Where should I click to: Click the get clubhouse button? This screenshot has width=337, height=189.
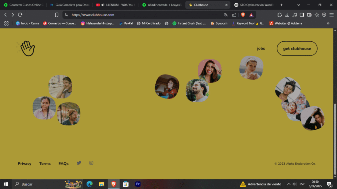pyautogui.click(x=297, y=49)
